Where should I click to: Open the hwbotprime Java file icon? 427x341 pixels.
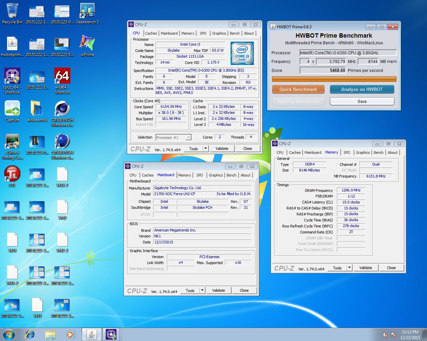12,46
